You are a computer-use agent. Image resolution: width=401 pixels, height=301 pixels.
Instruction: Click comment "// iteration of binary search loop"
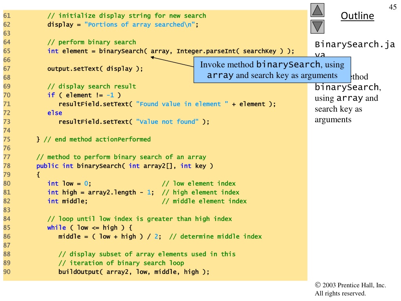(121, 263)
